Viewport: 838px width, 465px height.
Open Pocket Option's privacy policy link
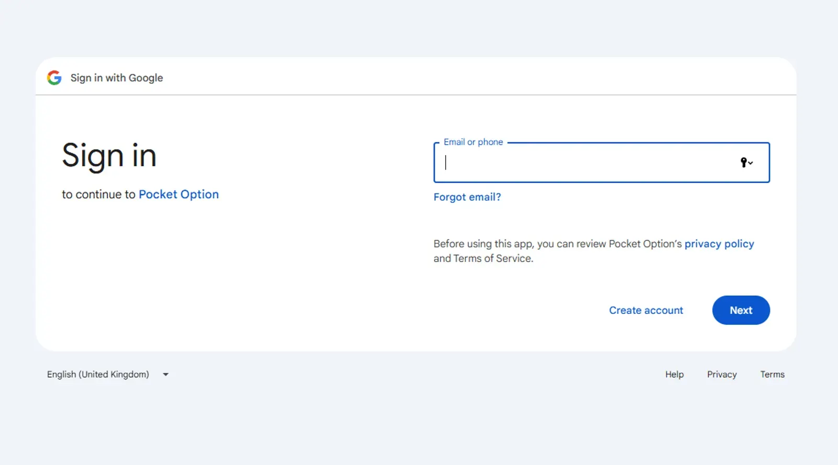coord(719,244)
